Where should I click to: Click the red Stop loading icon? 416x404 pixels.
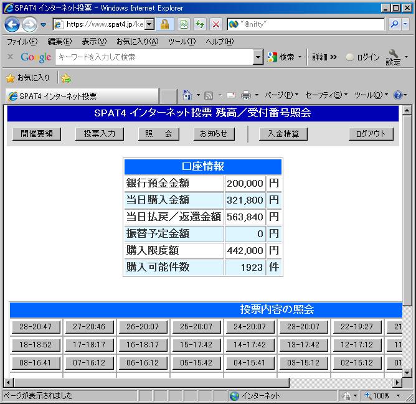point(216,25)
